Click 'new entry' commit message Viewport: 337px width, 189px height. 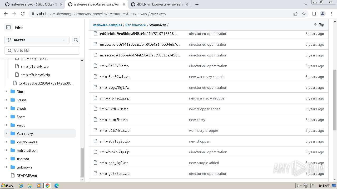tap(197, 120)
